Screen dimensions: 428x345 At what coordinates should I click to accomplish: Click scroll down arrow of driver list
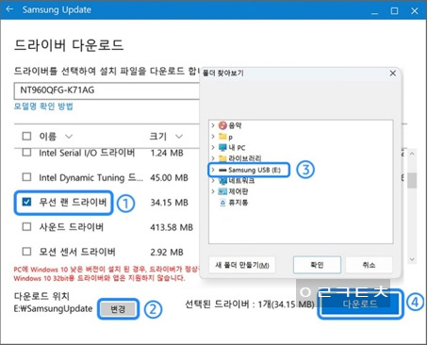412,259
